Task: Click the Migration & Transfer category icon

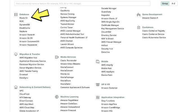Action: click(16, 54)
